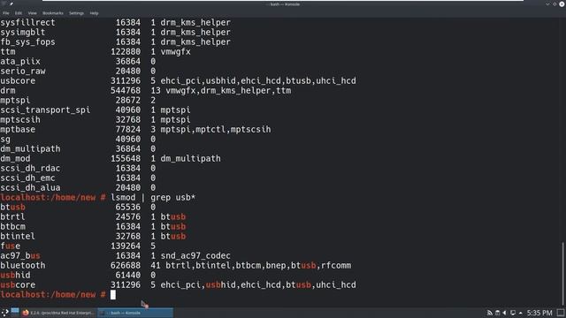Click the 'bluetooth' module row
The image size is (566, 318).
click(176, 265)
